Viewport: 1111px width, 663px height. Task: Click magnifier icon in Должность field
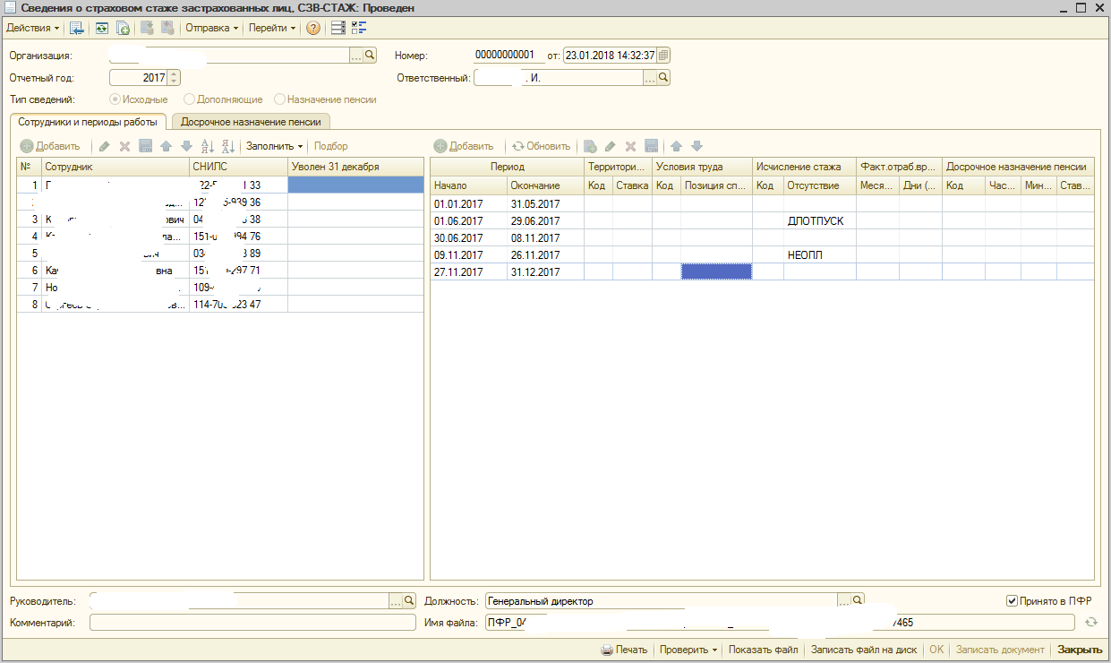[858, 601]
